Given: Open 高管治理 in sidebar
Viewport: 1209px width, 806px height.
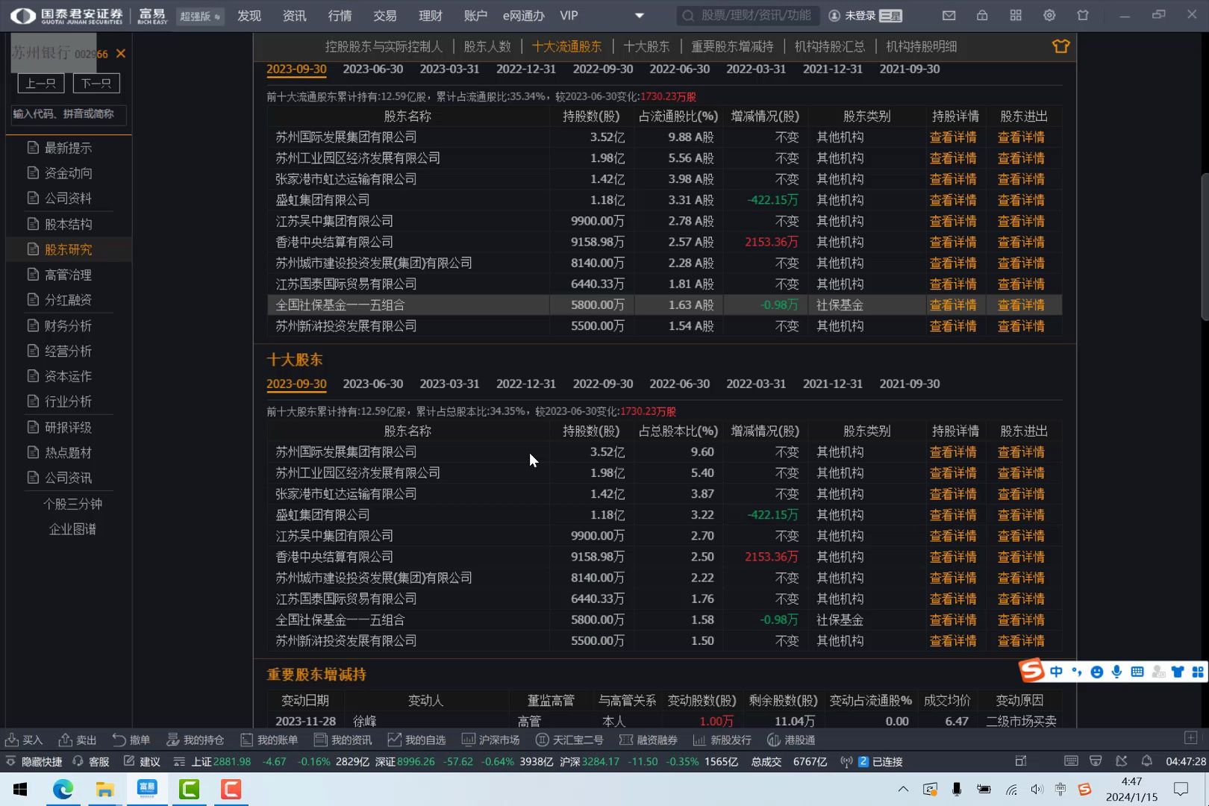Looking at the screenshot, I should pyautogui.click(x=68, y=275).
